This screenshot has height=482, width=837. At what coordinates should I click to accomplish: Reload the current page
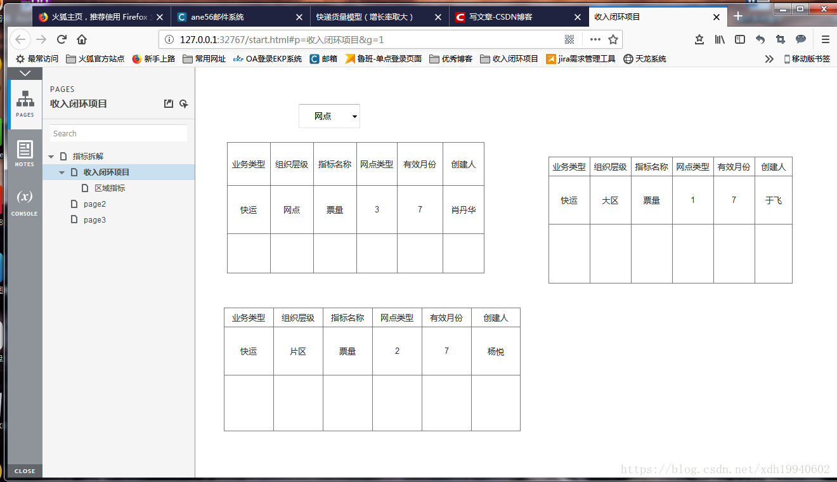pyautogui.click(x=62, y=39)
